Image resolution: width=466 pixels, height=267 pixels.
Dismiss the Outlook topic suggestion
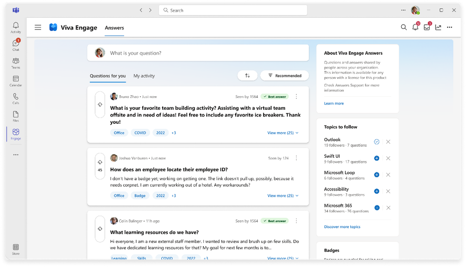[388, 142]
